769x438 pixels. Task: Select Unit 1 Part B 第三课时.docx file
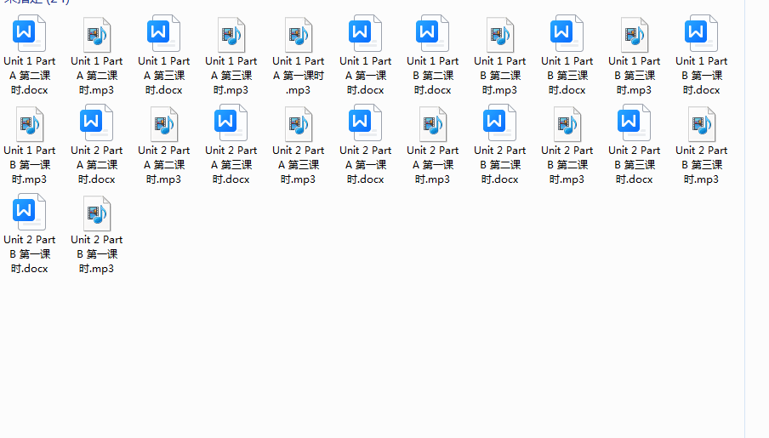567,35
